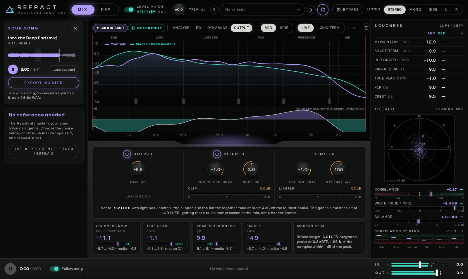Click the save preset disk icon

click(x=323, y=10)
